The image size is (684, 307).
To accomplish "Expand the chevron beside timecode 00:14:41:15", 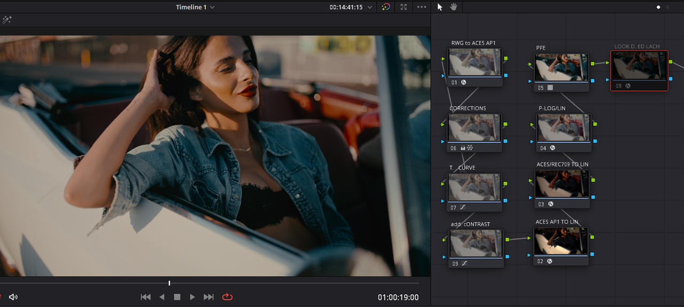I will tap(369, 7).
